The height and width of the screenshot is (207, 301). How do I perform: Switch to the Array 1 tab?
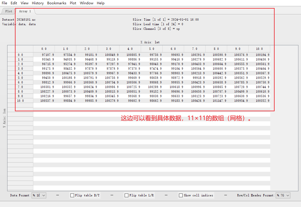pos(25,11)
